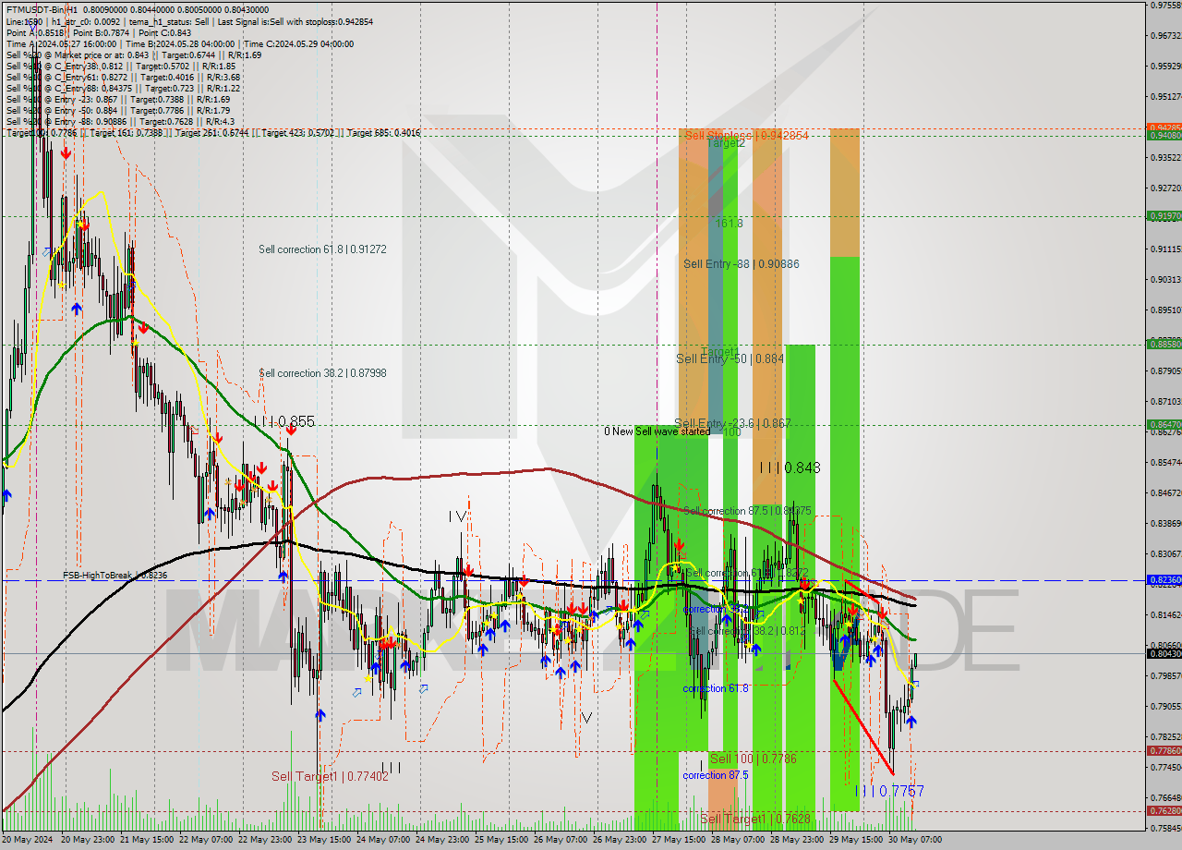The image size is (1182, 850).
Task: Click the '161.8' fib label
Action: click(x=729, y=224)
